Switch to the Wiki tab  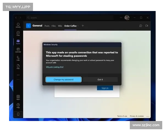tap(60, 26)
